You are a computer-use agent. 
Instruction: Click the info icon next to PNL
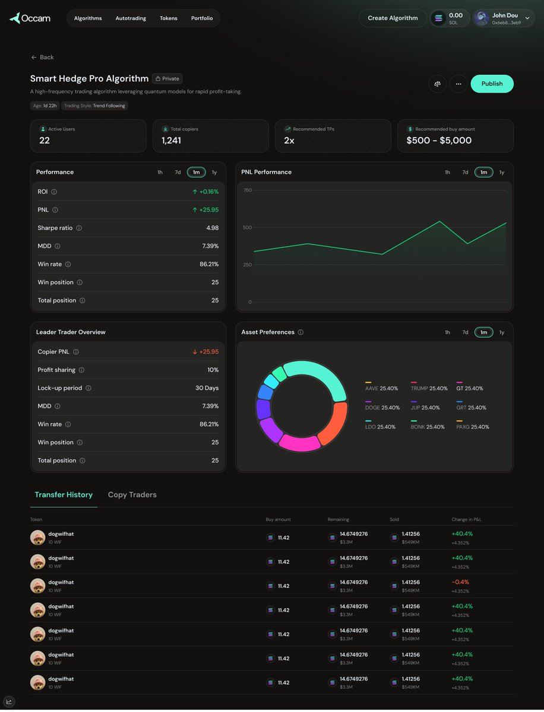(55, 210)
